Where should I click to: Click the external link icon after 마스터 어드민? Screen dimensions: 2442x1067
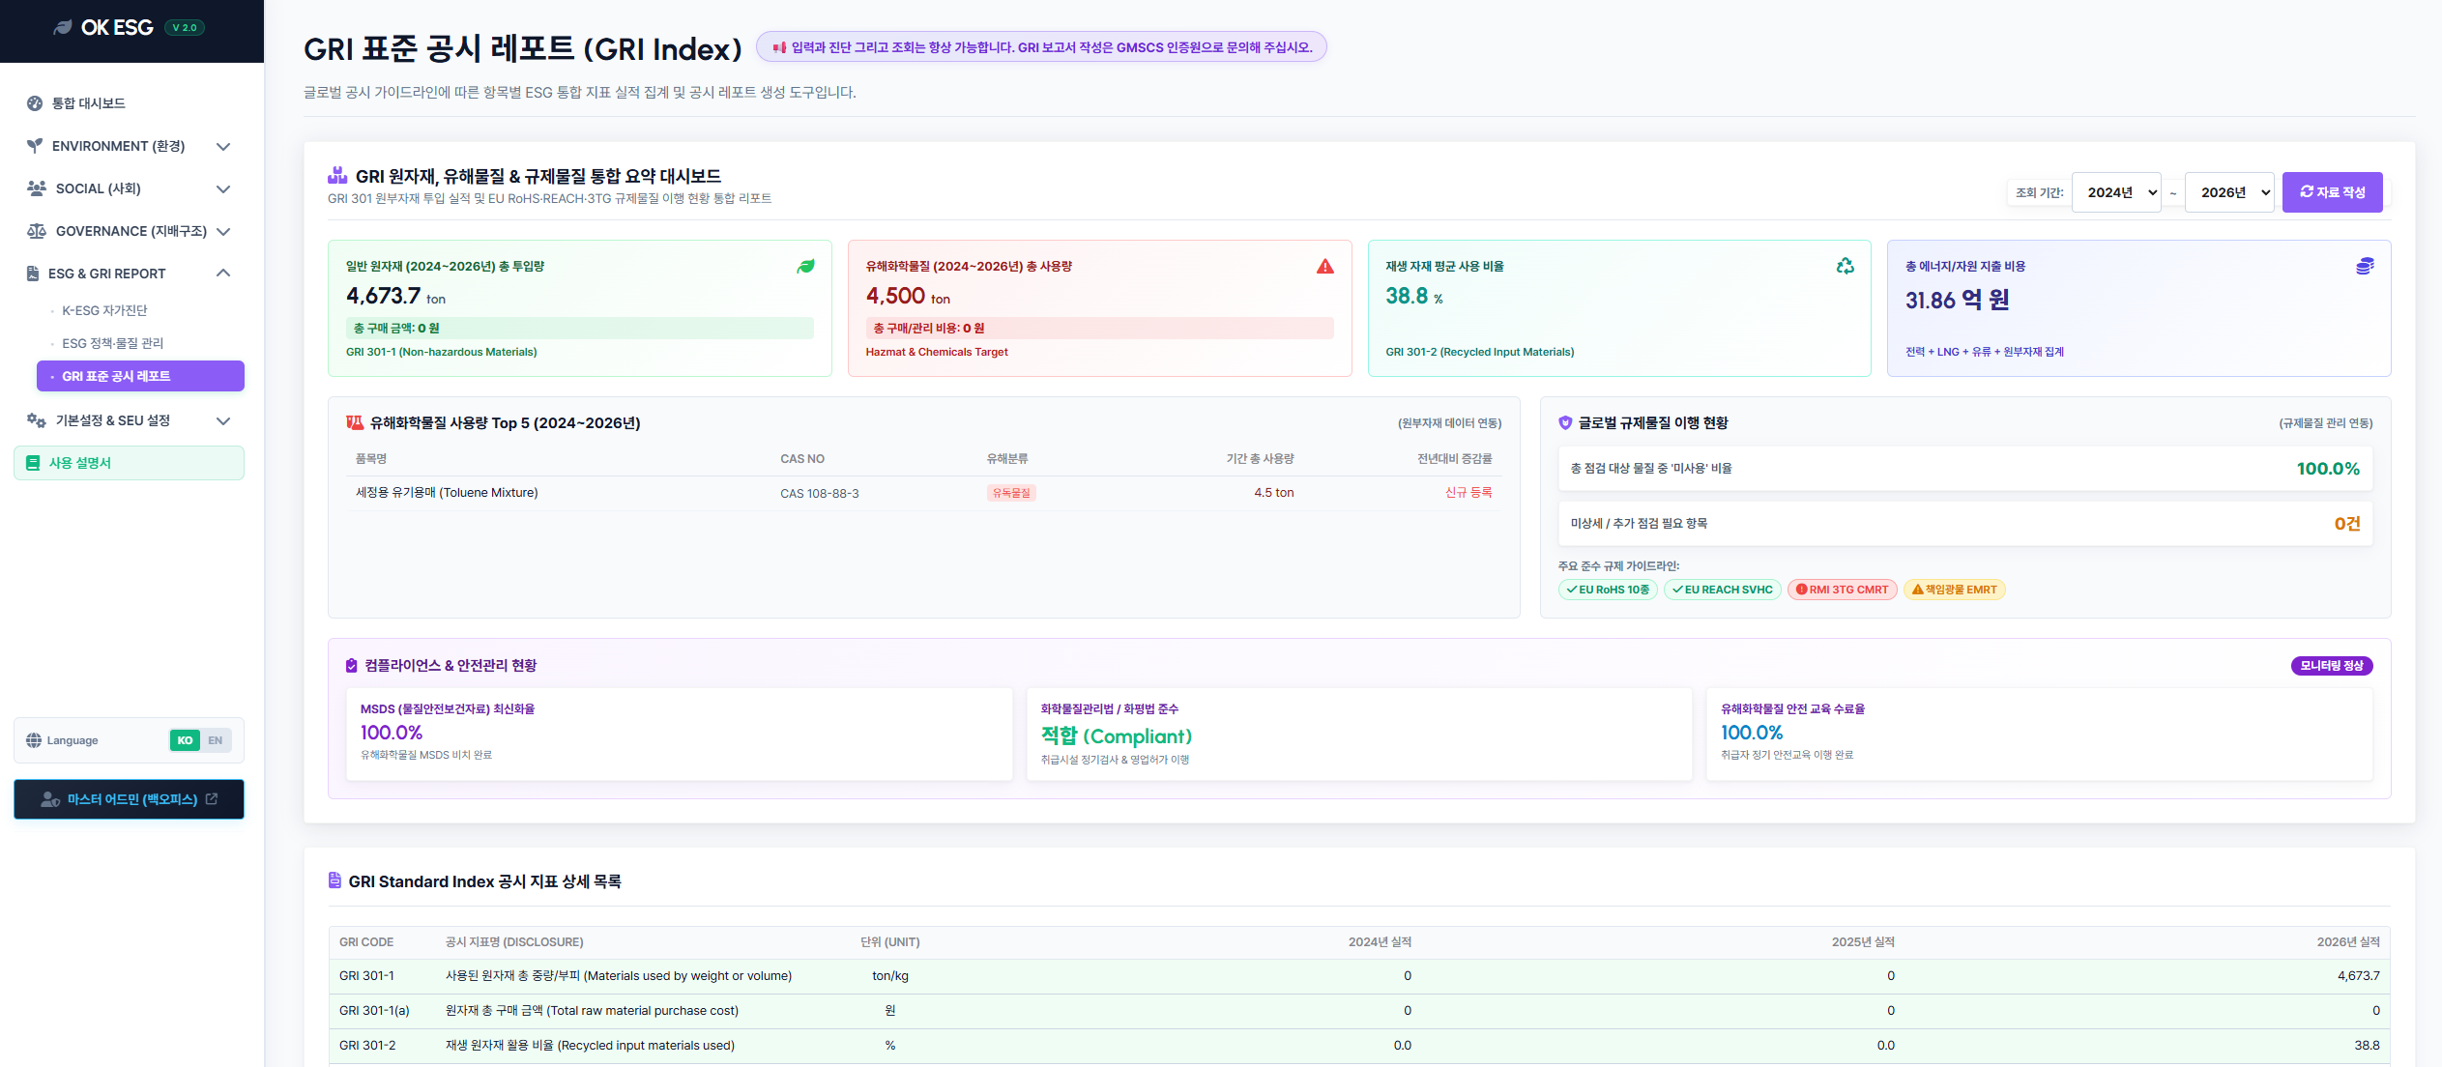click(x=212, y=798)
